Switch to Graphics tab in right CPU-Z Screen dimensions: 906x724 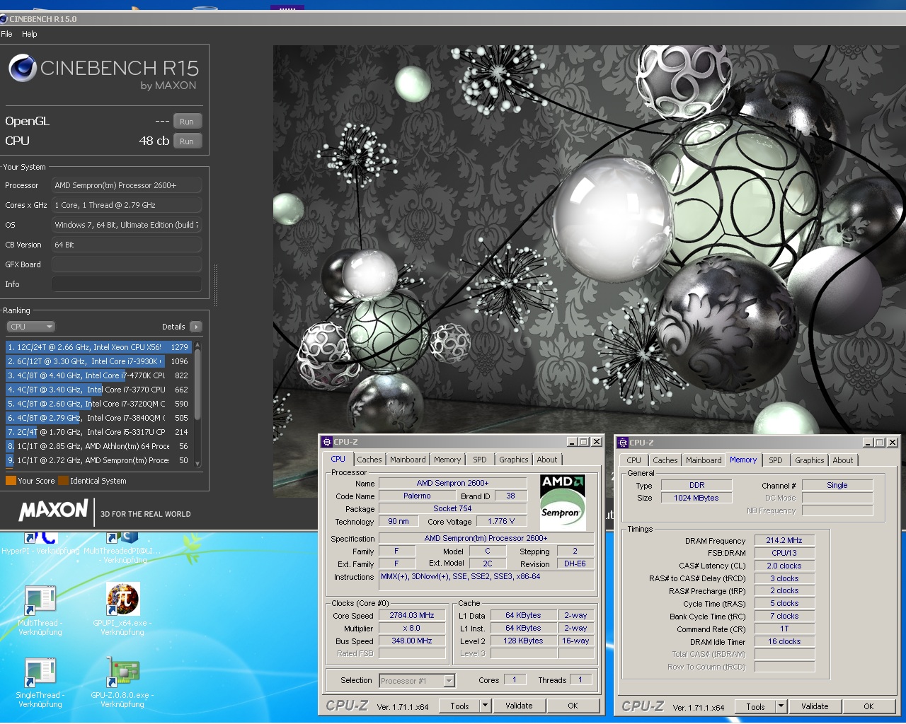click(810, 460)
